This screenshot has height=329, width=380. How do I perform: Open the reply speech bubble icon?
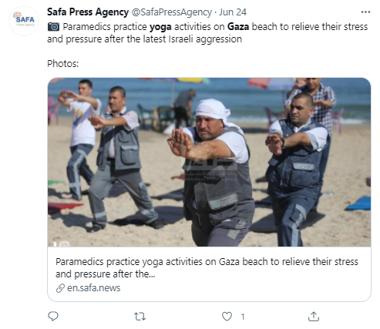53,317
